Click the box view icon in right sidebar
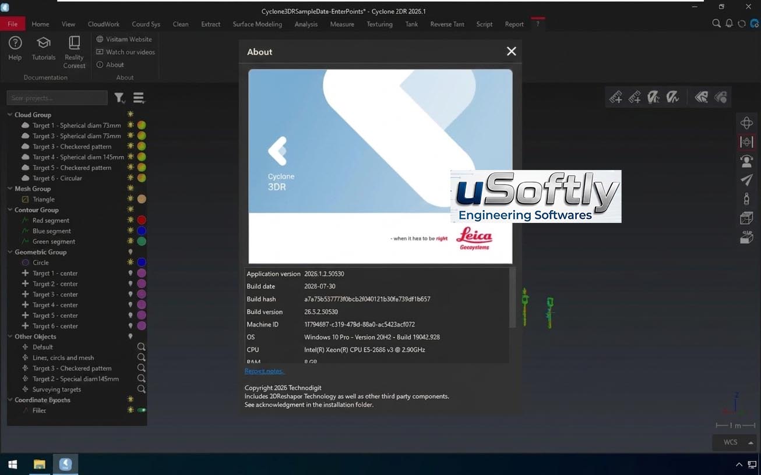This screenshot has height=475, width=761. pyautogui.click(x=746, y=218)
